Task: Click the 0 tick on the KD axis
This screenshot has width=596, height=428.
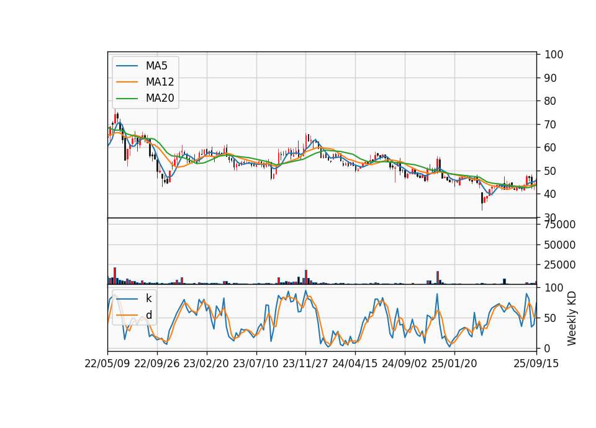Action: tap(548, 348)
